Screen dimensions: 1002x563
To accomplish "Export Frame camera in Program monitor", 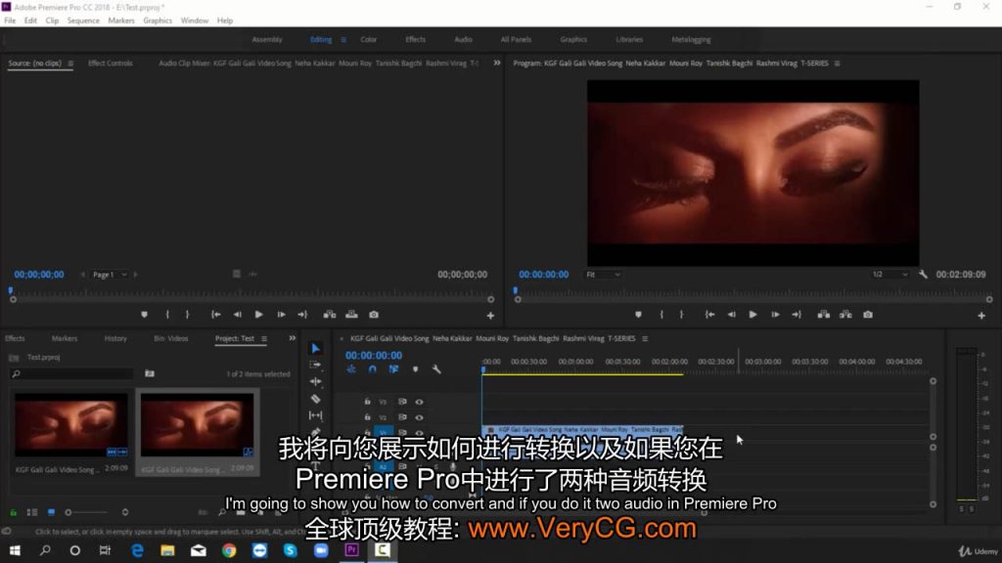I will click(868, 315).
